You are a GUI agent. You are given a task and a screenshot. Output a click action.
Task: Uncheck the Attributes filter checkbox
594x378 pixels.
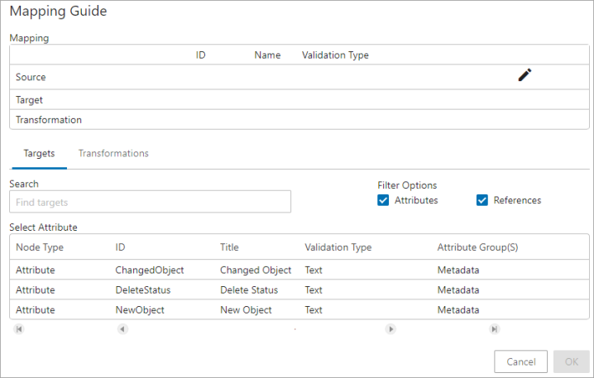(x=383, y=200)
